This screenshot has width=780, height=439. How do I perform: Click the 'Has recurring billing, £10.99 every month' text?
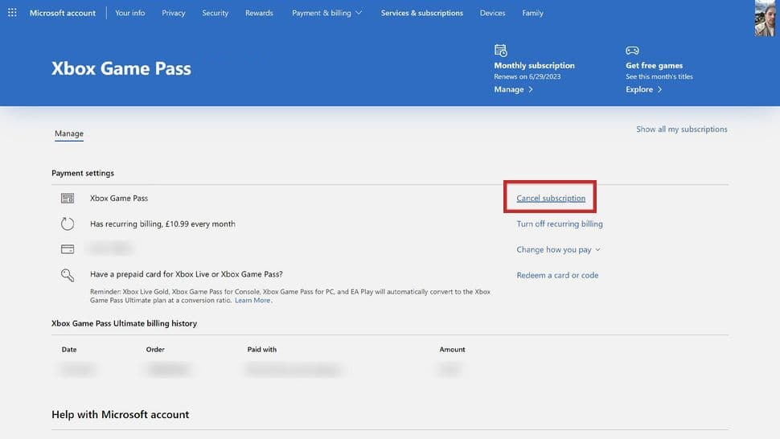coord(162,224)
